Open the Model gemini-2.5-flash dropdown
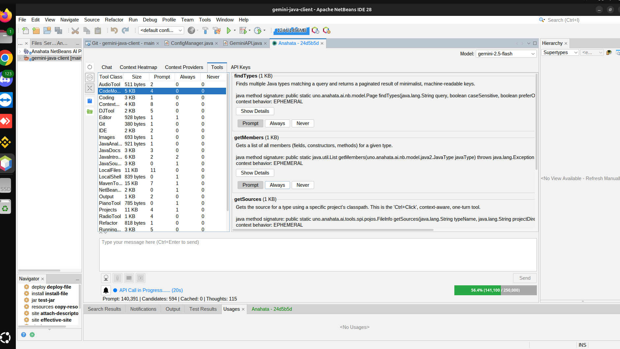This screenshot has height=349, width=620. (x=506, y=54)
